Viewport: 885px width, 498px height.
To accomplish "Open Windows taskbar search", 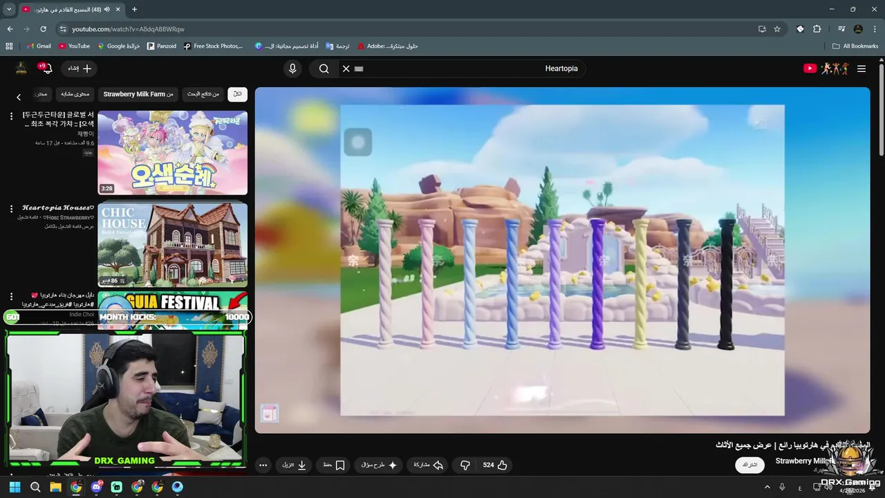I will (35, 487).
